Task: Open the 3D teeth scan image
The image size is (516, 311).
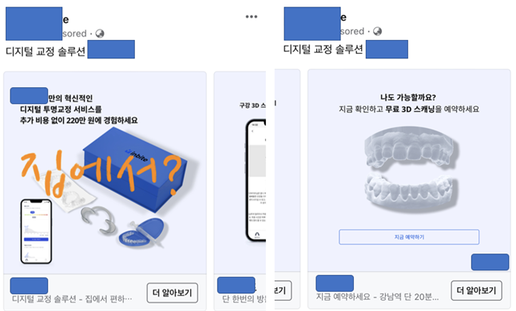Action: (411, 169)
